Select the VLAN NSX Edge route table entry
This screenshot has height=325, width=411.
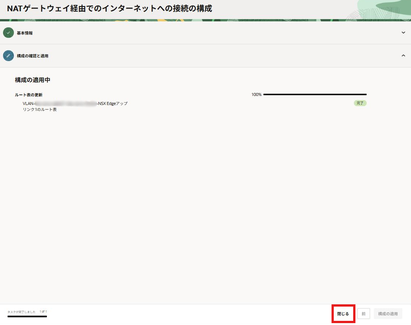(x=75, y=106)
